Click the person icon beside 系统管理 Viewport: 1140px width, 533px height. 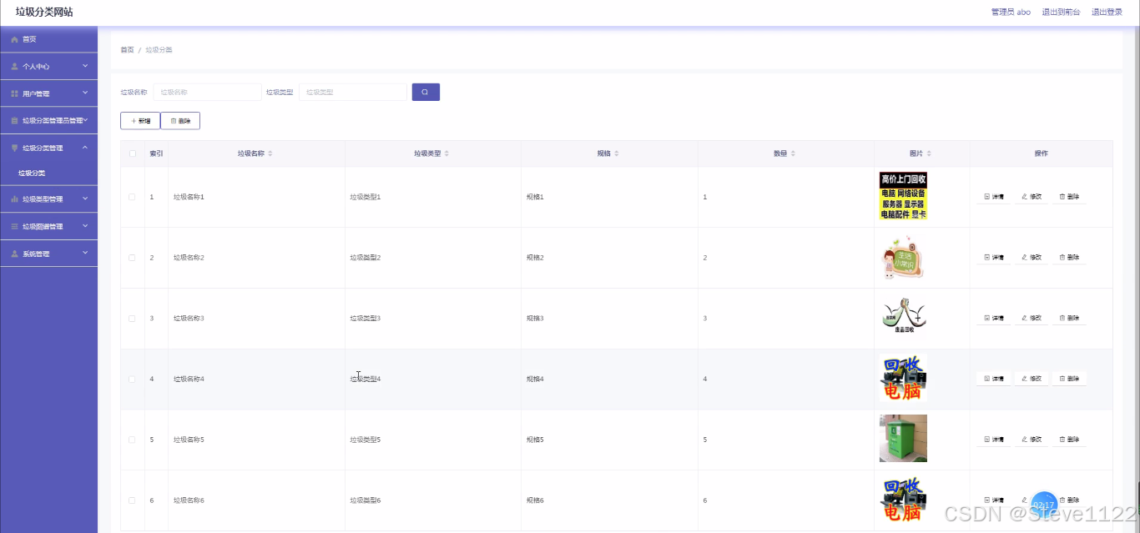point(14,253)
